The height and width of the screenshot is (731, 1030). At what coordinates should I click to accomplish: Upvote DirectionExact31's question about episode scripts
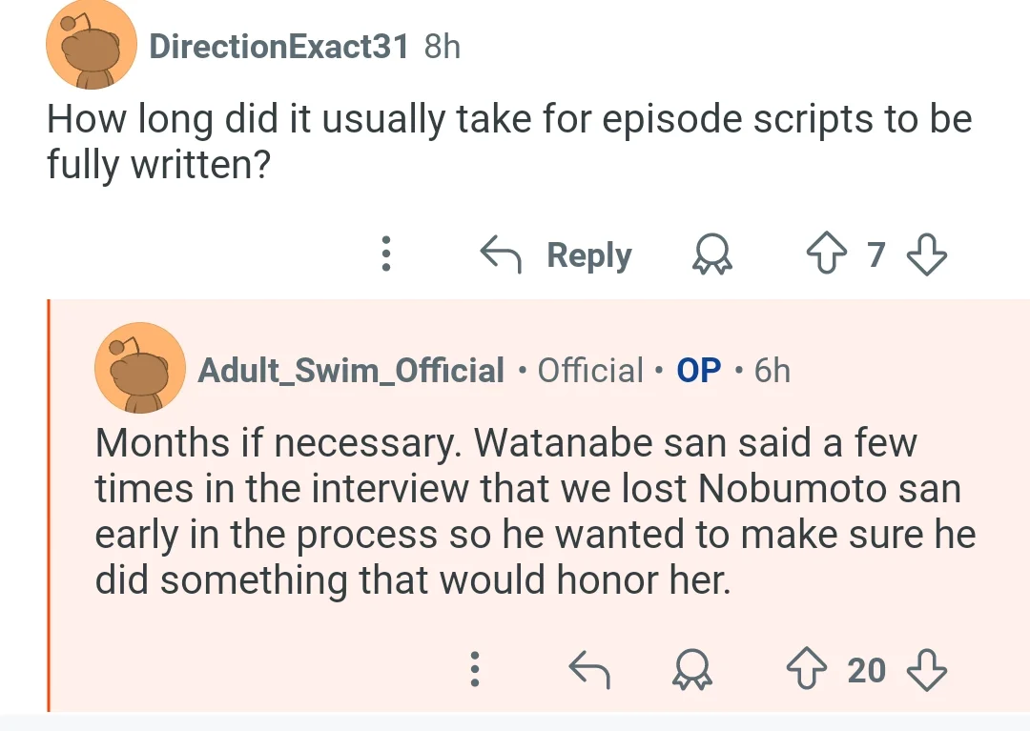[826, 254]
